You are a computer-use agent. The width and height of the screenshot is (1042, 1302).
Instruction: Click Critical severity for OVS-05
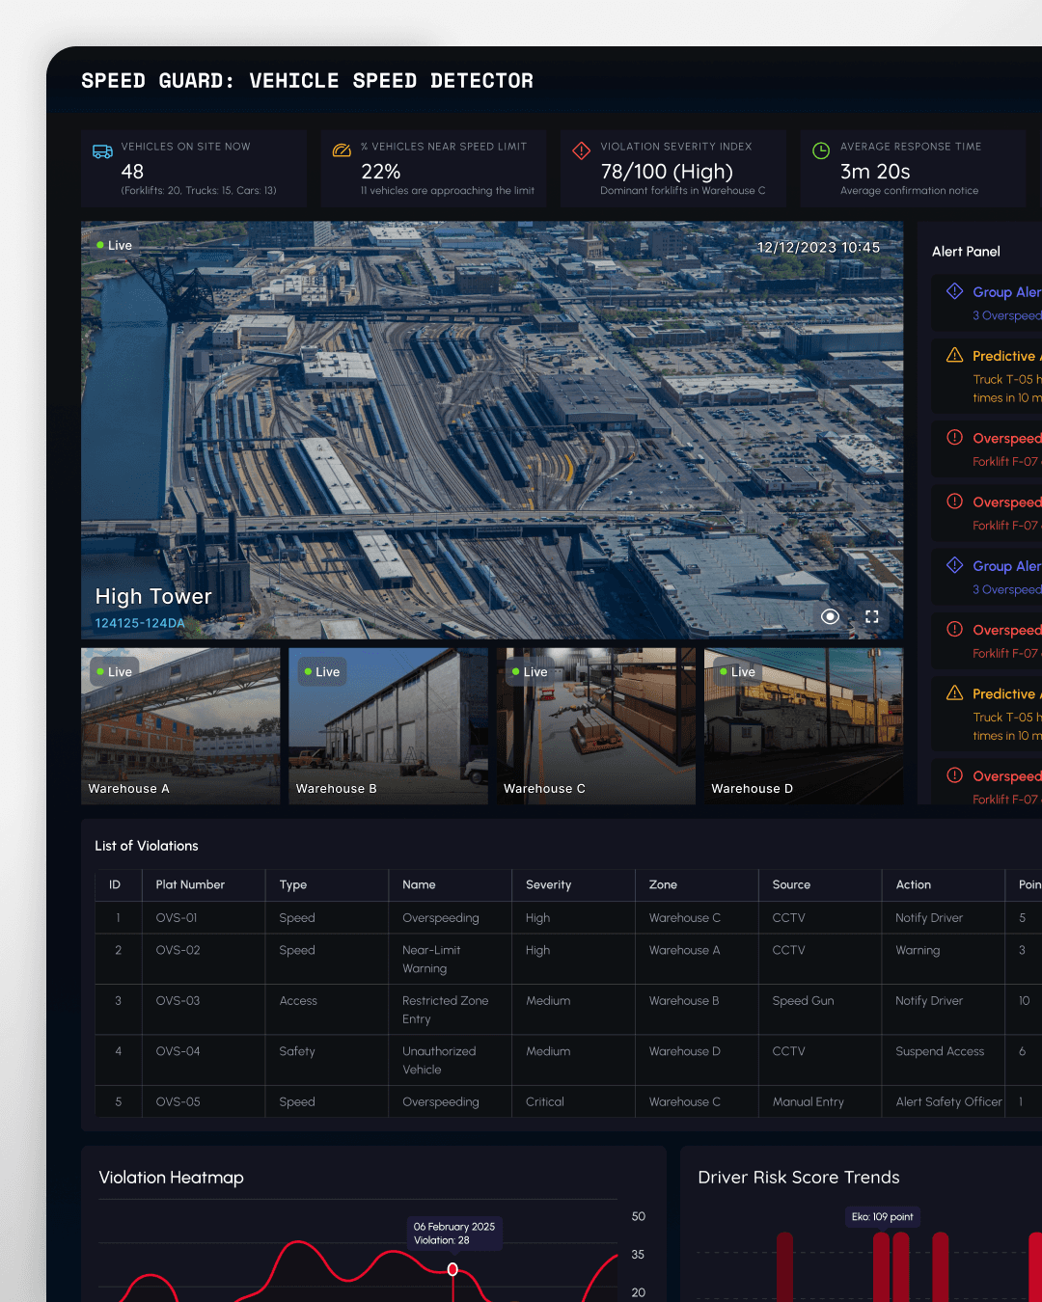(x=544, y=1101)
